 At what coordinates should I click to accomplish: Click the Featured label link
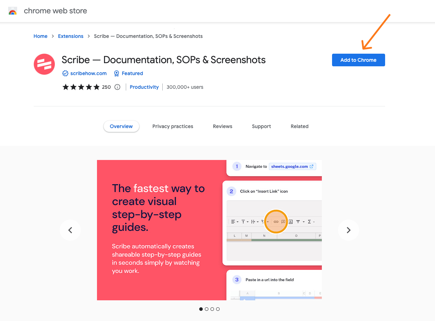[132, 73]
